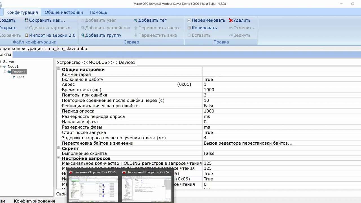Click Добавить группу button
This screenshot has width=361, height=203.
(101, 35)
